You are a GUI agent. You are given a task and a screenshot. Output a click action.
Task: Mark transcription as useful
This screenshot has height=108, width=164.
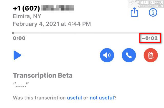tap(75, 98)
